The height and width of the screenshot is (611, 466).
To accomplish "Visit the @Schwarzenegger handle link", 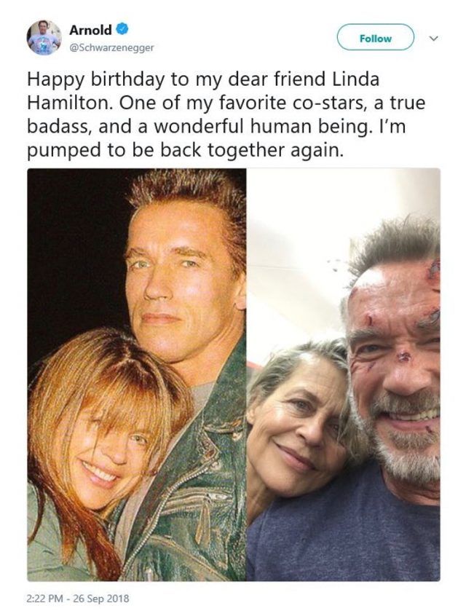I will point(111,47).
